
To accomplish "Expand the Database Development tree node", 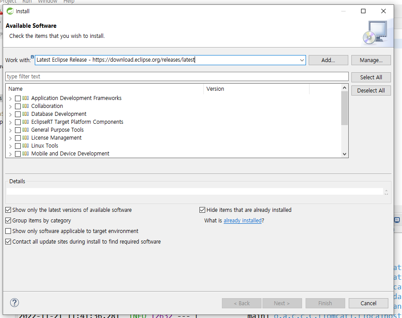I will (x=10, y=115).
